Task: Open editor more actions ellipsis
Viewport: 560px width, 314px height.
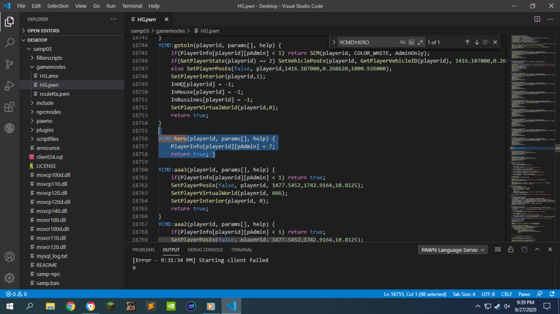Action: click(550, 19)
